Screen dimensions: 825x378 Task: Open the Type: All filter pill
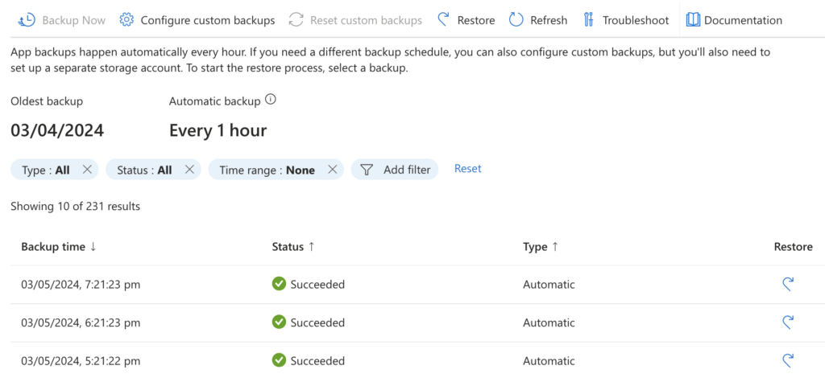point(46,170)
